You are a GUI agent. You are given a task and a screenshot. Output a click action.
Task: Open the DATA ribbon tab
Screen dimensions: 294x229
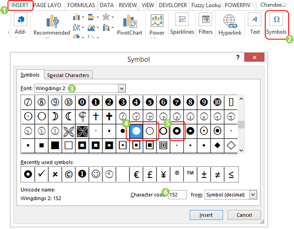(x=107, y=5)
